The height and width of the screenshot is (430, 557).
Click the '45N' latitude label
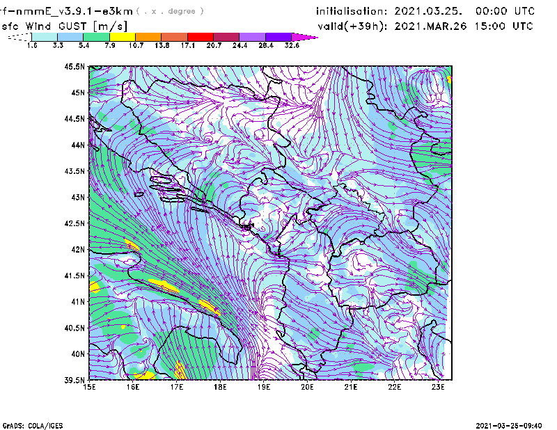coord(78,93)
